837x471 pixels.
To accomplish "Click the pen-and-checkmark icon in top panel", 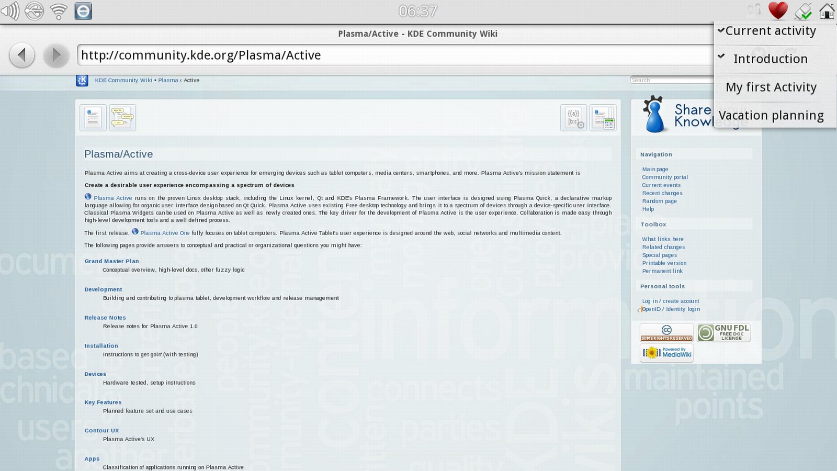I will (802, 11).
